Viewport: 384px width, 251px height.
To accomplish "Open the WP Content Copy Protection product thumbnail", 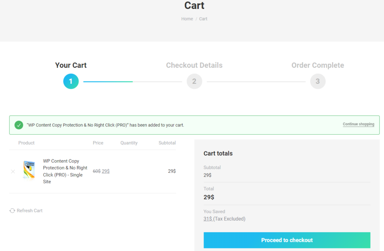I will (29, 171).
